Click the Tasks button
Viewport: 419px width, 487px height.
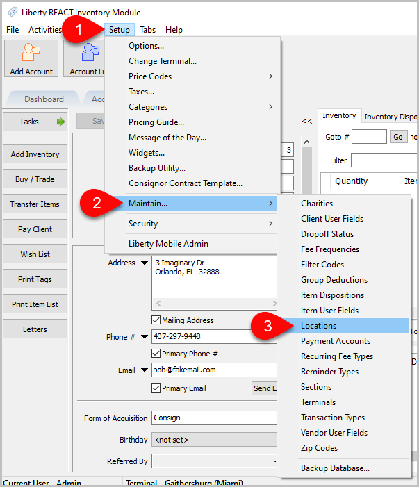coord(35,122)
